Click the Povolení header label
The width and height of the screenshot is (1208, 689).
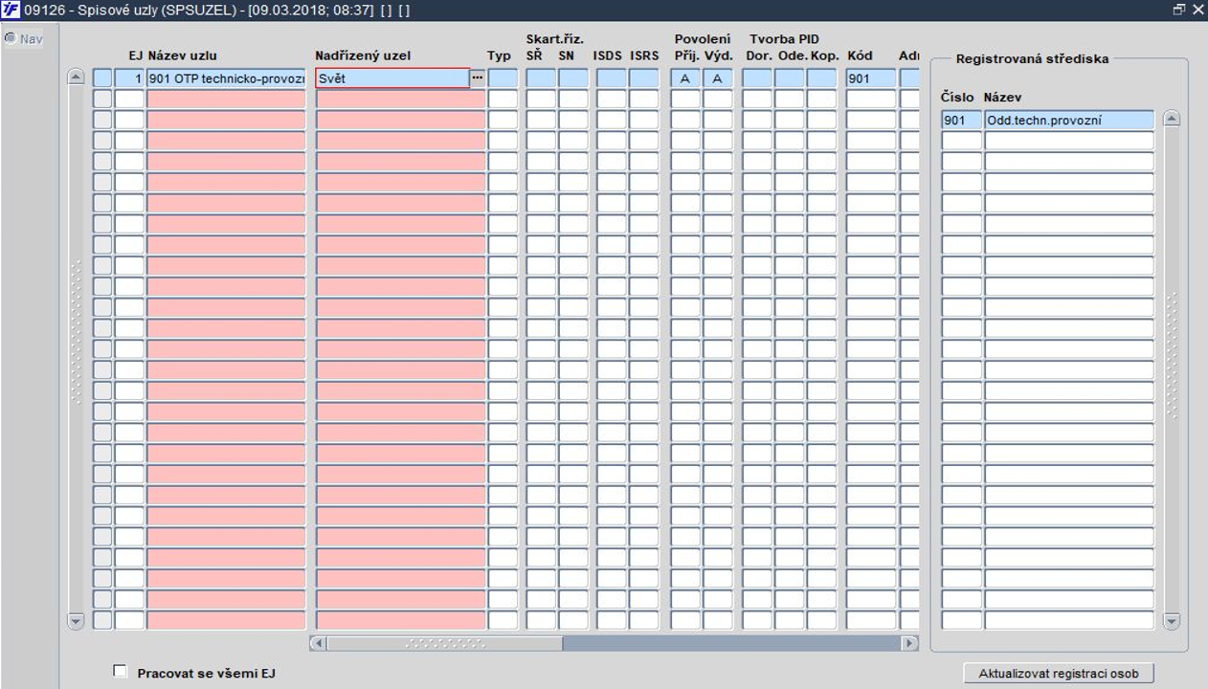702,39
